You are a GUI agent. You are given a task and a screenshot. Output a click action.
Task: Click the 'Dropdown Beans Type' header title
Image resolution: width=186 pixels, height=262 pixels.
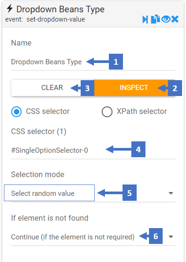pos(60,9)
